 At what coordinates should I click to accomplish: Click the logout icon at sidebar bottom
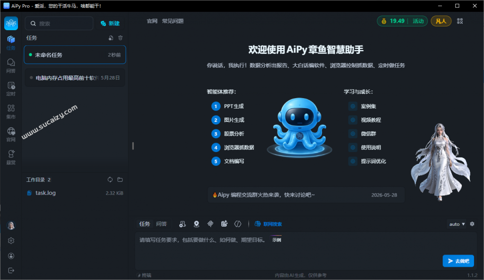(x=11, y=271)
